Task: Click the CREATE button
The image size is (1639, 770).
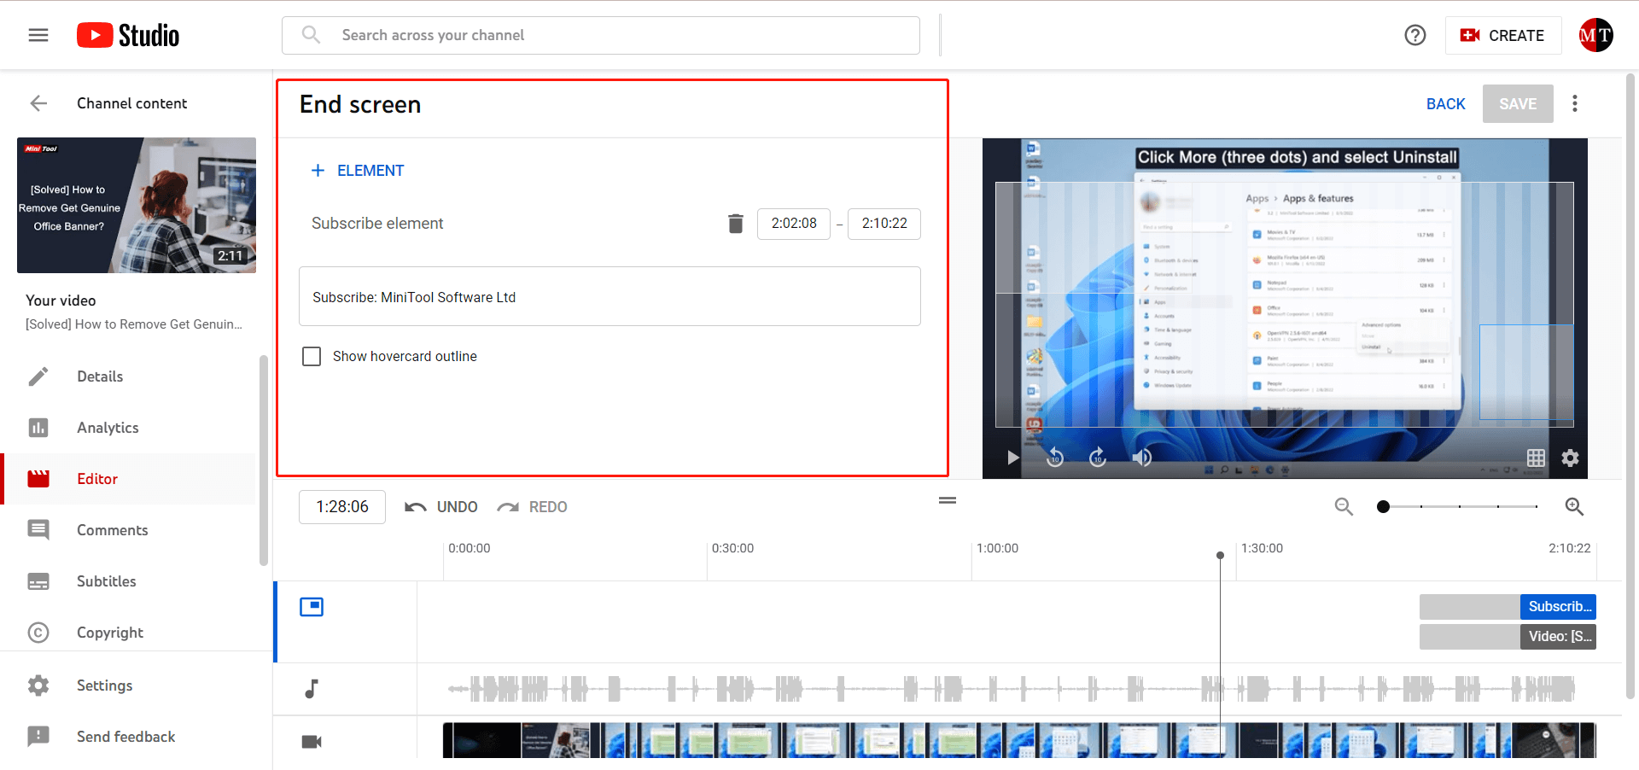Action: (x=1502, y=35)
